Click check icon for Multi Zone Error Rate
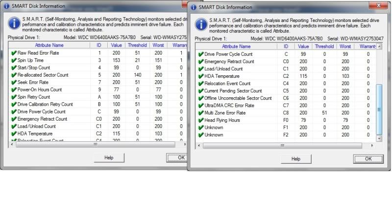392x220 pixels. 201,113
